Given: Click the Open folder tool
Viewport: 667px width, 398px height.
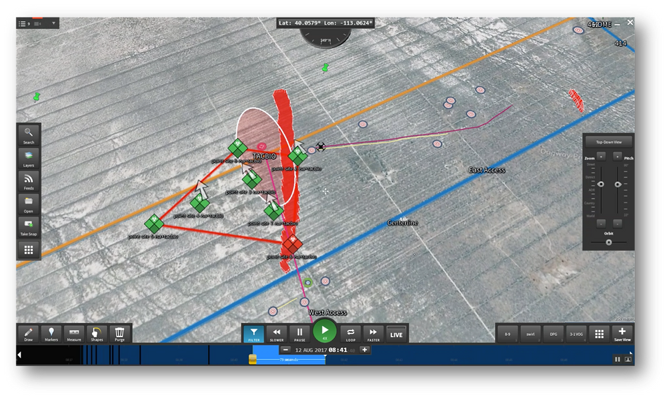Looking at the screenshot, I should point(29,204).
